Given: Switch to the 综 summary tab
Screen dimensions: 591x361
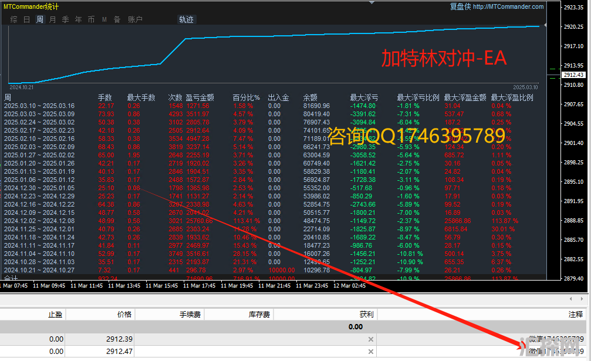Looking at the screenshot, I should 14,19.
